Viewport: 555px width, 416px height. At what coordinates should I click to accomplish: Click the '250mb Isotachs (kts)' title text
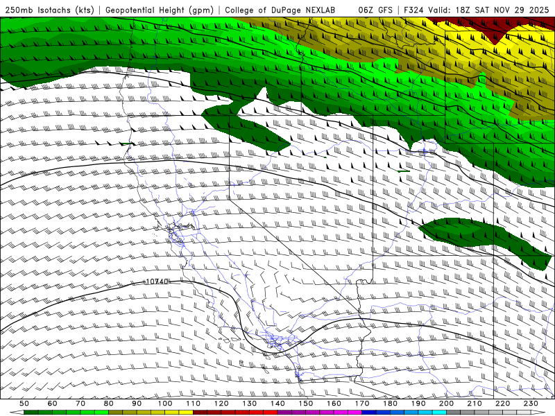point(49,10)
